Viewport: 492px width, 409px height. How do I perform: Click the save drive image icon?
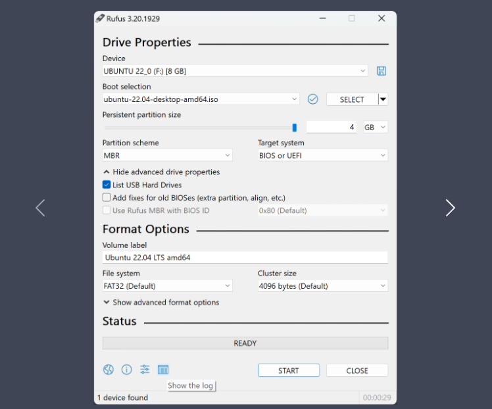(381, 71)
